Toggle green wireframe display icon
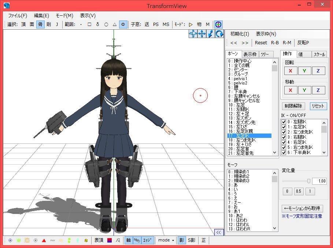Screen dimensions: 333x248 [x=19, y=240]
